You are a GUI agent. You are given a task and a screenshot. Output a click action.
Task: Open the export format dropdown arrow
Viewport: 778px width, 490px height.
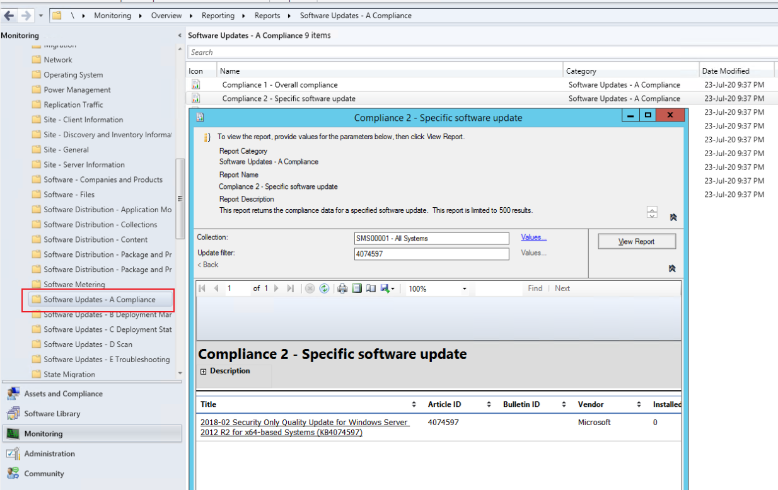pos(393,288)
